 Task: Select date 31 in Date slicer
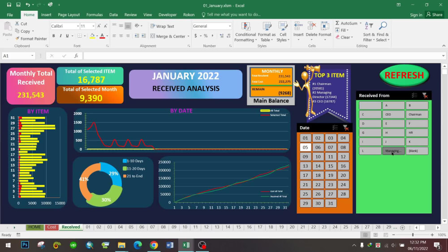330,203
